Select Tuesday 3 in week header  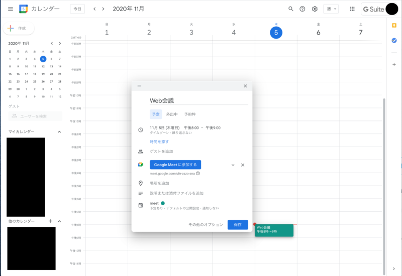[191, 33]
